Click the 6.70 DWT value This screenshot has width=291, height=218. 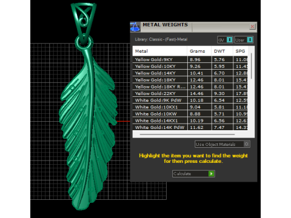coord(219,73)
